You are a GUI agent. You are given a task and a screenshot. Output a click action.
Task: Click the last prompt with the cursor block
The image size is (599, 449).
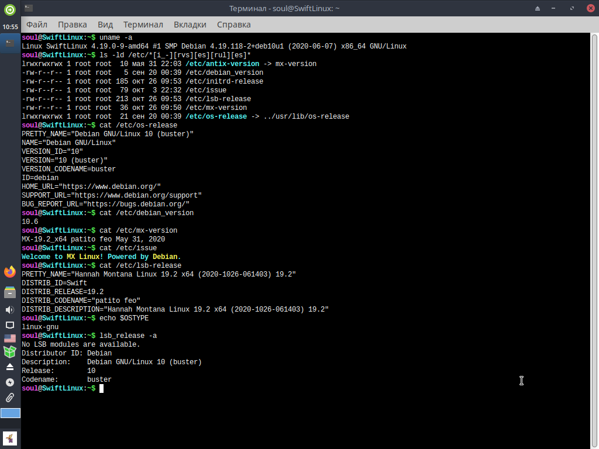click(63, 389)
